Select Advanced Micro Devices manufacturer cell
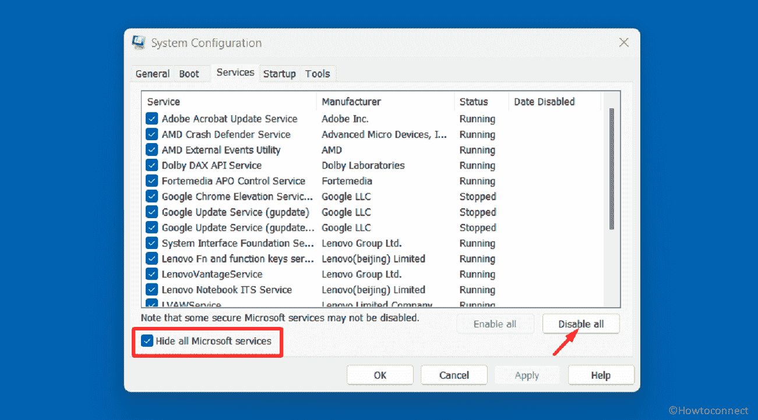The image size is (758, 420). tap(385, 134)
